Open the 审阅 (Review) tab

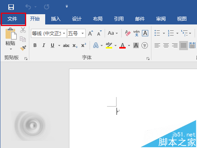(x=161, y=19)
